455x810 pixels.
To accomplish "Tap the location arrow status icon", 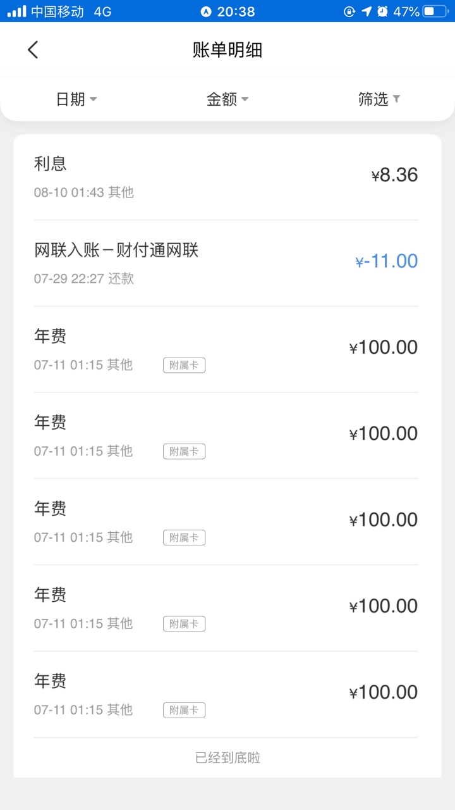I will click(x=367, y=11).
